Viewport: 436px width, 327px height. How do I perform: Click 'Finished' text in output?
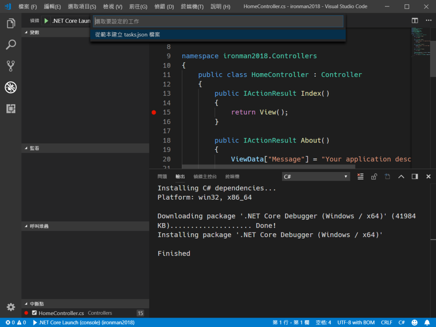[174, 254]
